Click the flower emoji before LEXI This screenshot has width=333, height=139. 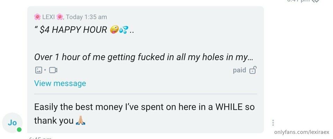pyautogui.click(x=37, y=17)
